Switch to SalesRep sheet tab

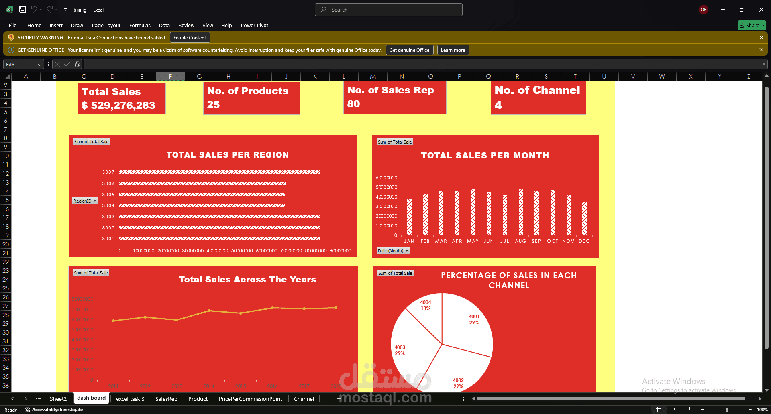click(x=166, y=399)
